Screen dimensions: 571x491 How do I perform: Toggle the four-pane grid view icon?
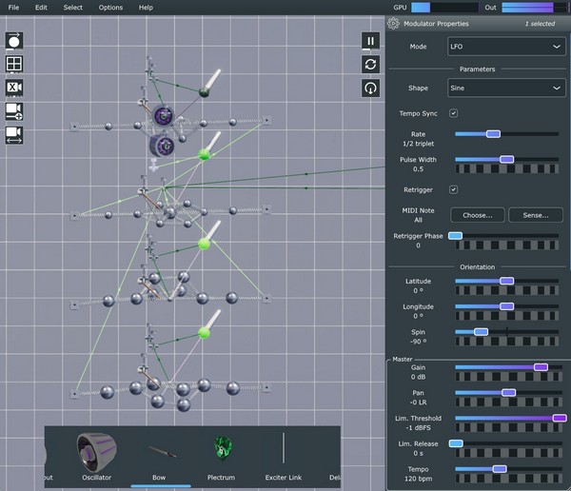pyautogui.click(x=14, y=64)
